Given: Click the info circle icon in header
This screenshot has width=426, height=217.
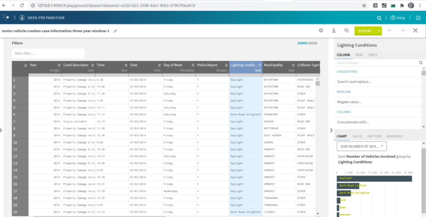Looking at the screenshot, I should 419,18.
